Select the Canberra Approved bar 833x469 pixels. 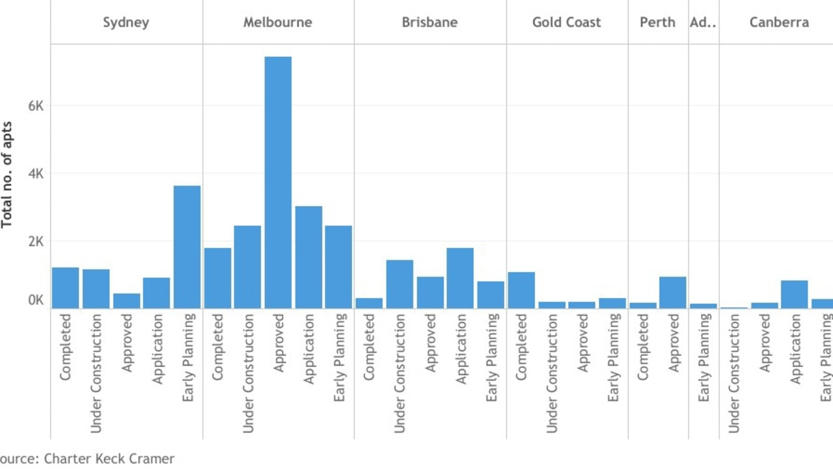(764, 306)
